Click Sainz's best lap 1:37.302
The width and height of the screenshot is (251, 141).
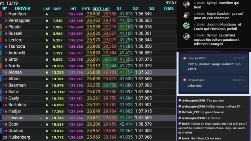pyautogui.click(x=75, y=92)
